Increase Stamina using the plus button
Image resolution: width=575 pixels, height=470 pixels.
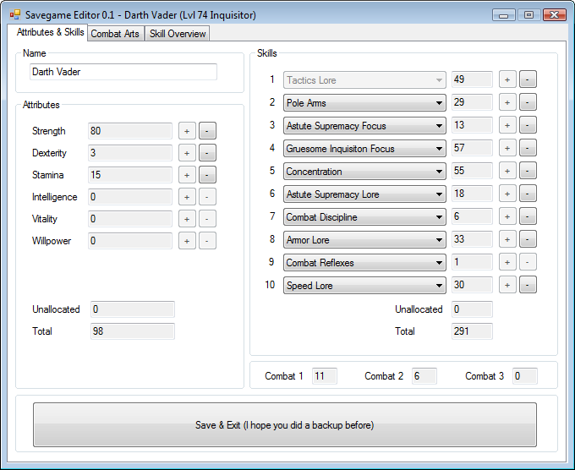coord(187,175)
